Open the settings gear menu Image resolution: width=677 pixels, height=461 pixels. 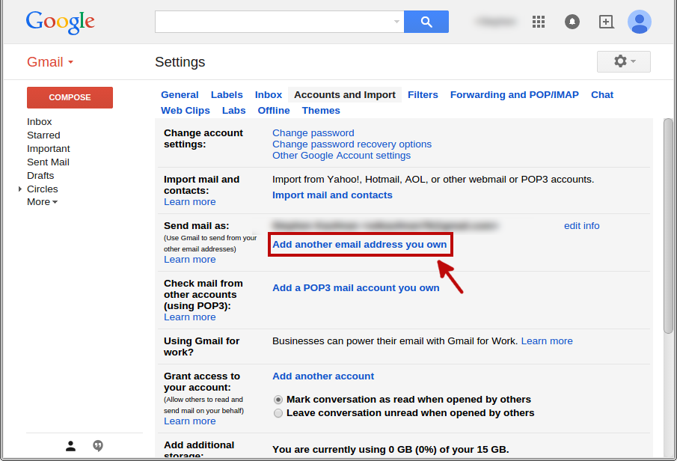tap(623, 61)
